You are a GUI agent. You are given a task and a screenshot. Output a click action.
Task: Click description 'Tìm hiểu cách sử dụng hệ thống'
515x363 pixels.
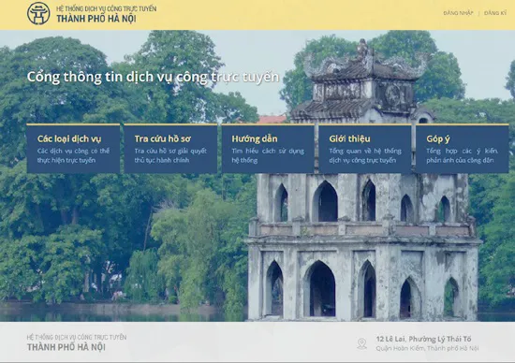click(268, 155)
